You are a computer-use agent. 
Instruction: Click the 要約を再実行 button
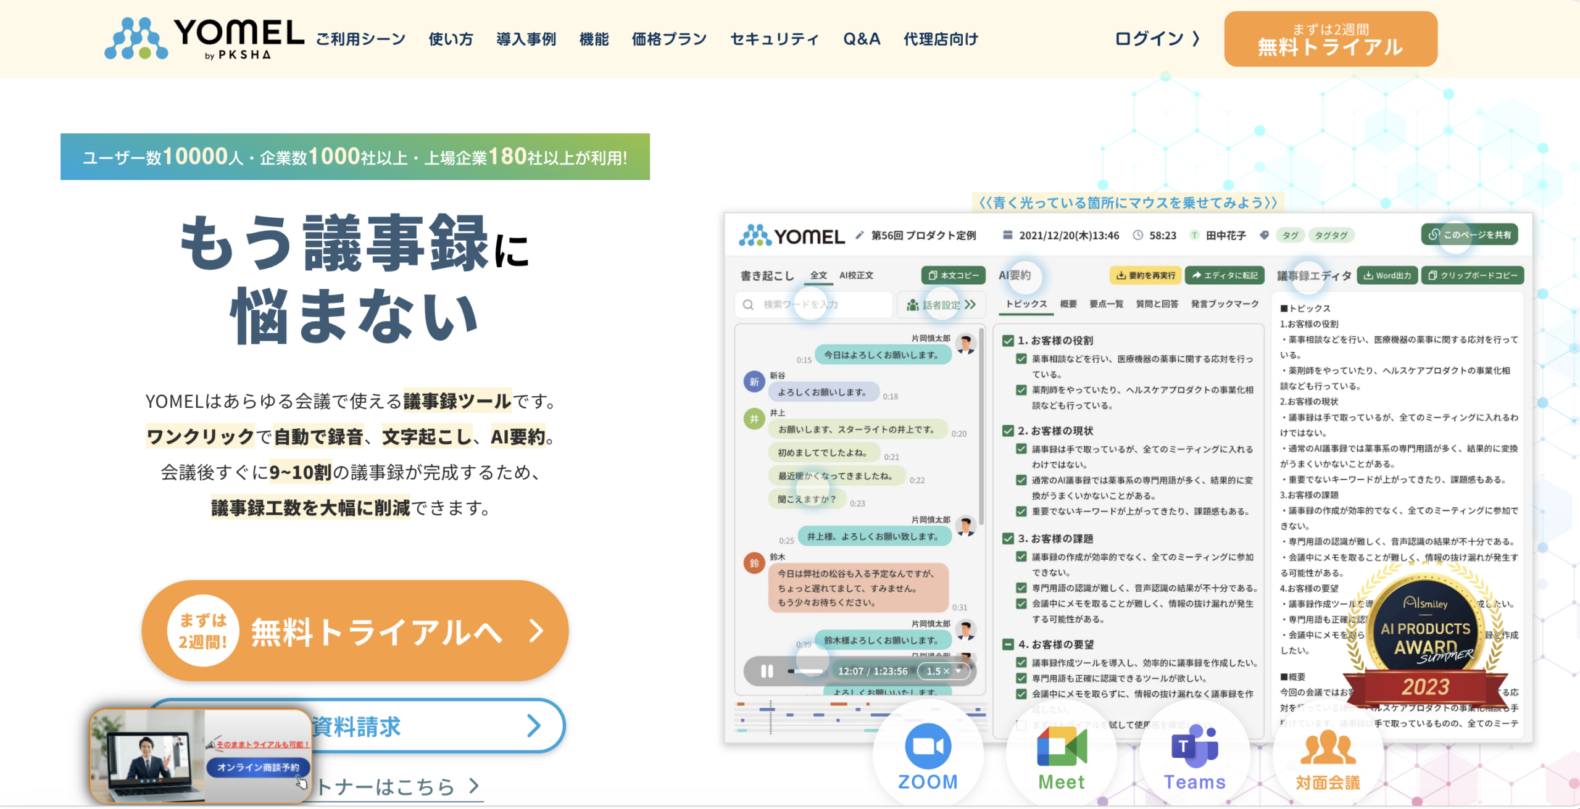coord(1145,275)
